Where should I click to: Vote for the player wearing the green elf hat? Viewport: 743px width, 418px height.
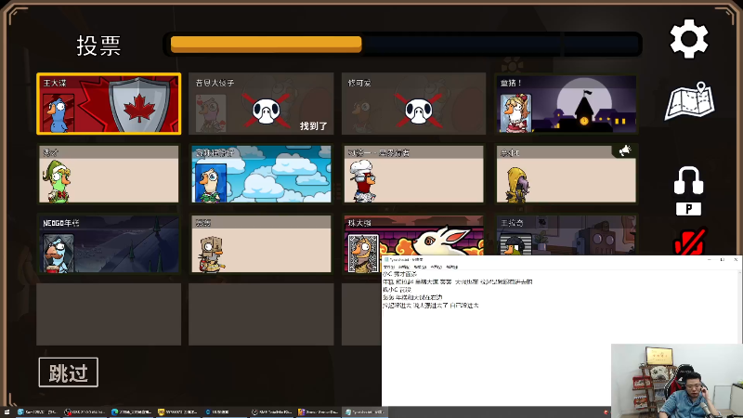click(109, 174)
